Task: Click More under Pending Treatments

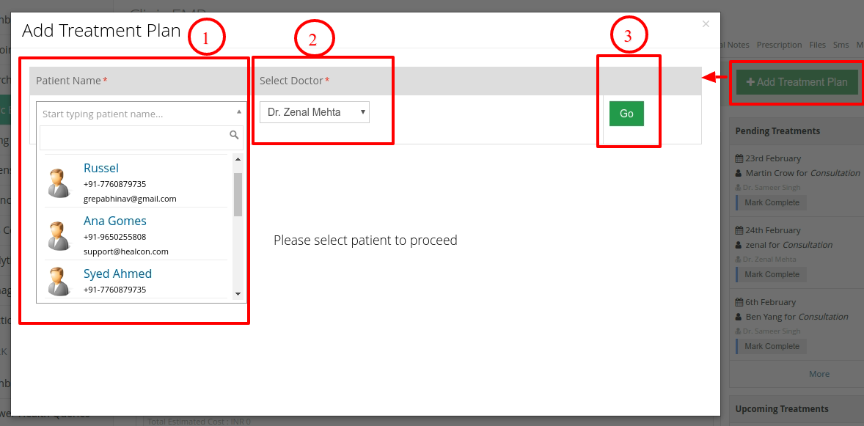Action: [x=819, y=374]
